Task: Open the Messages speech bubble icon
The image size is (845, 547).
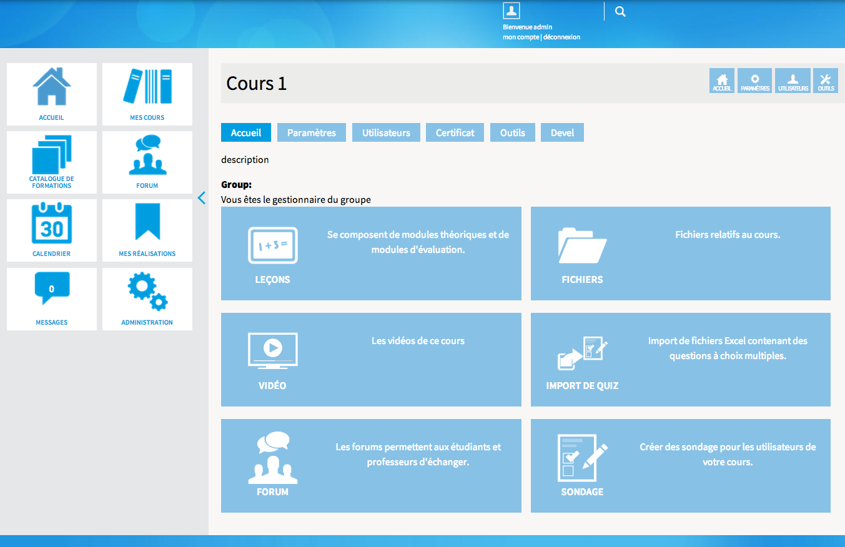Action: 51,290
